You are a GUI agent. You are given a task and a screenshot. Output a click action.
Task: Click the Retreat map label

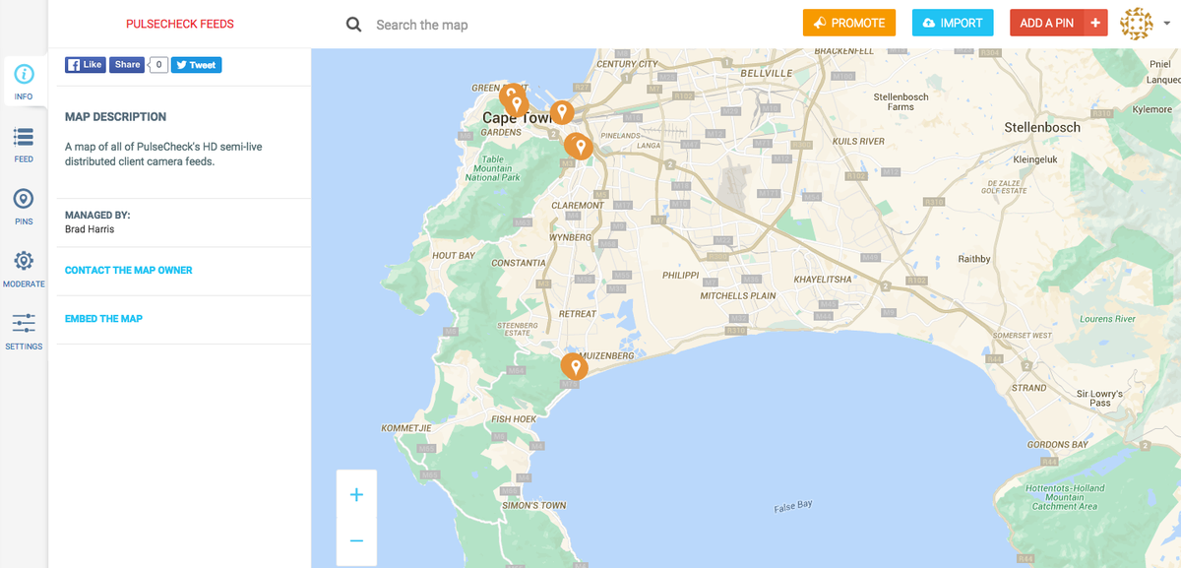coord(577,313)
